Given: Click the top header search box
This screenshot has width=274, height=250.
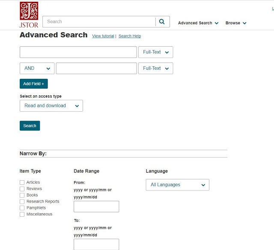Looking at the screenshot, I should [x=99, y=22].
